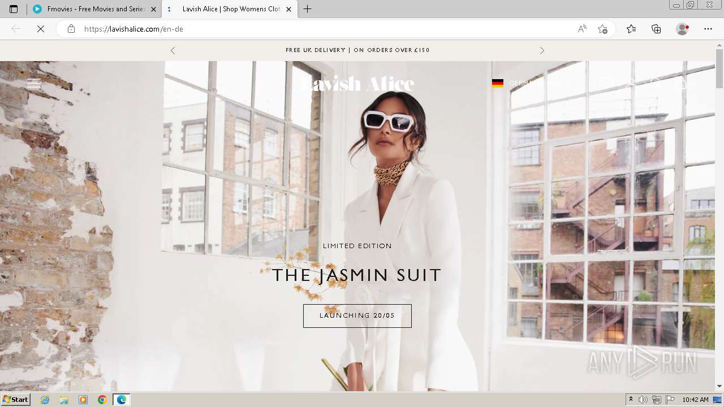Open the browser profile menu

[683, 29]
